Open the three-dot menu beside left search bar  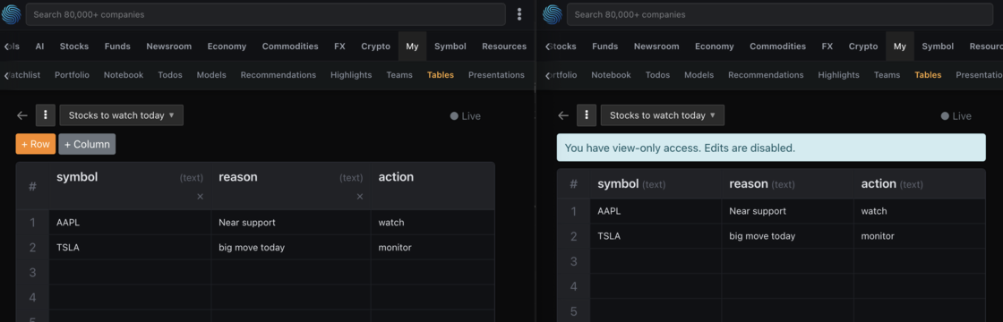pos(519,14)
